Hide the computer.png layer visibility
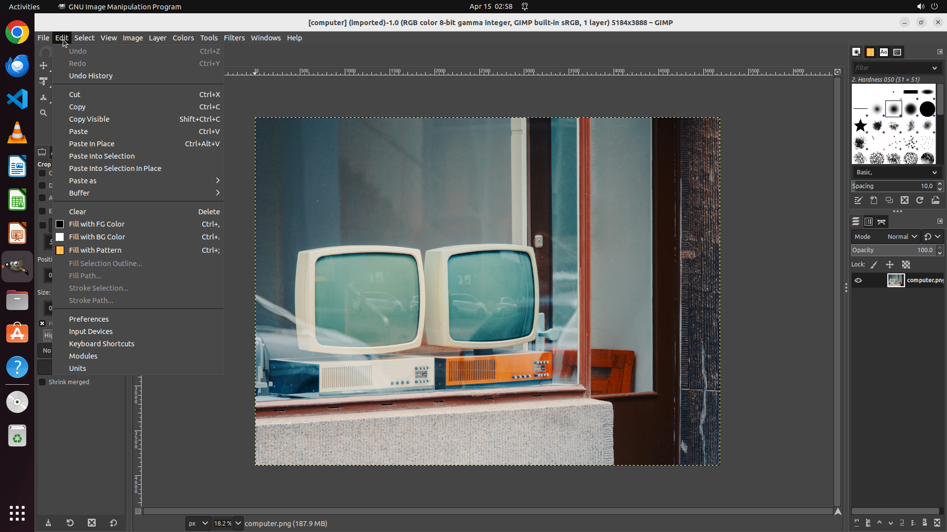Image resolution: width=947 pixels, height=532 pixels. tap(858, 280)
